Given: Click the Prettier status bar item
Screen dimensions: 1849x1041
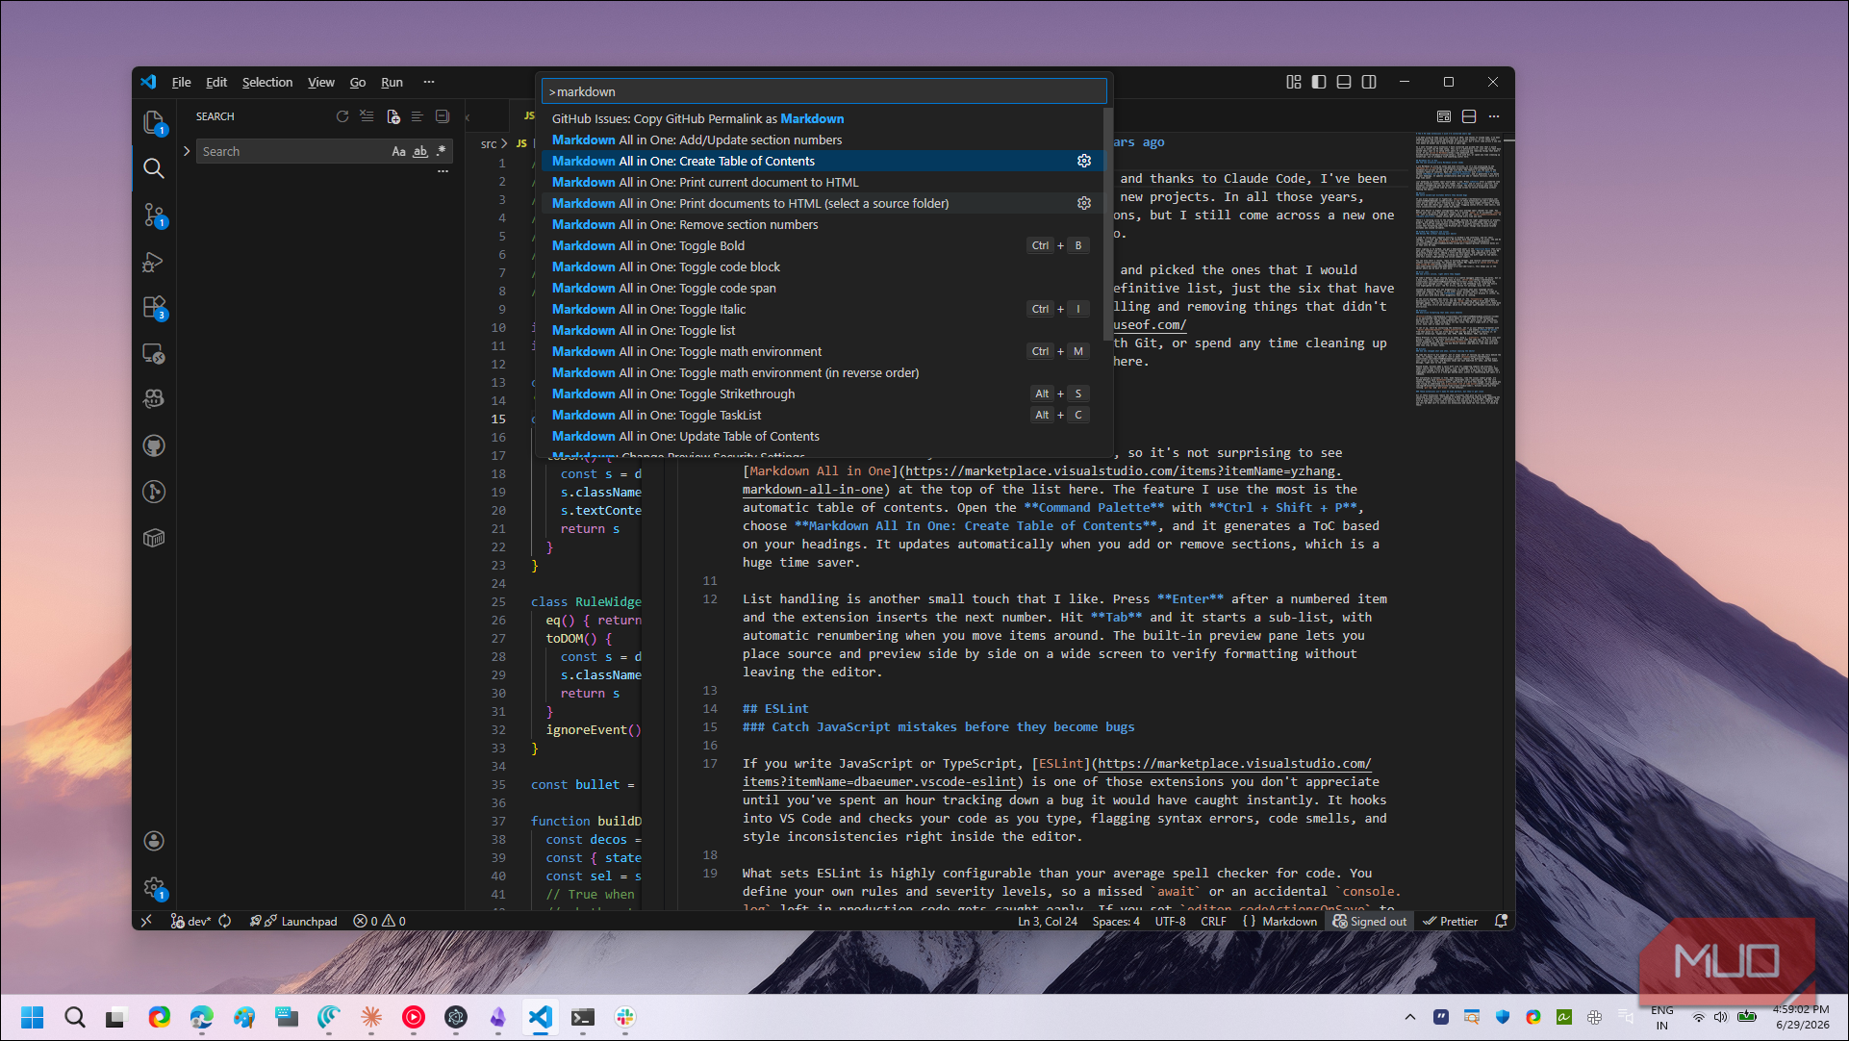Looking at the screenshot, I should pos(1451,921).
